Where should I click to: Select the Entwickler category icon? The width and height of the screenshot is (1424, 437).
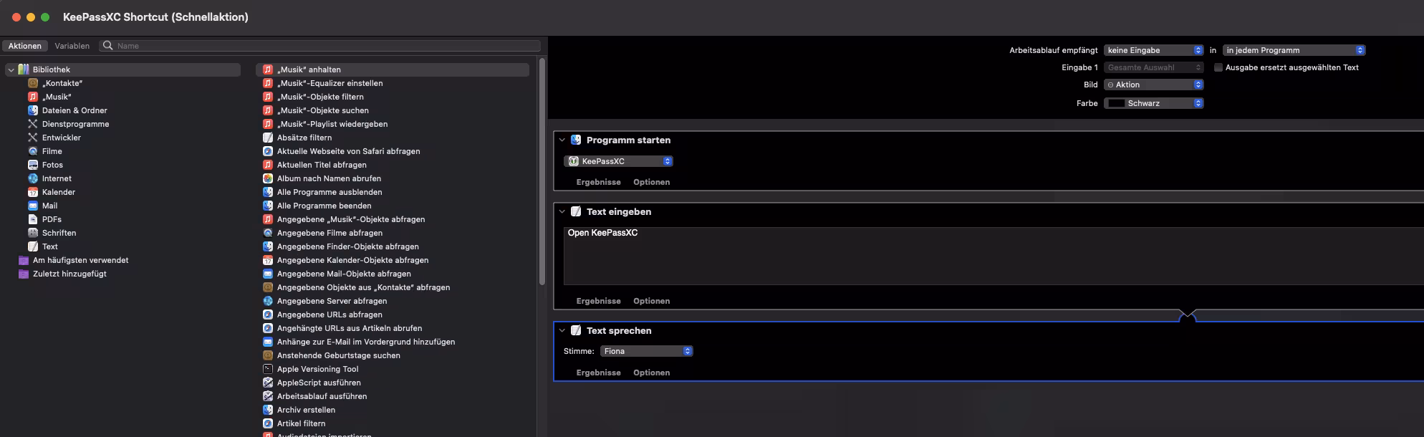pos(33,138)
